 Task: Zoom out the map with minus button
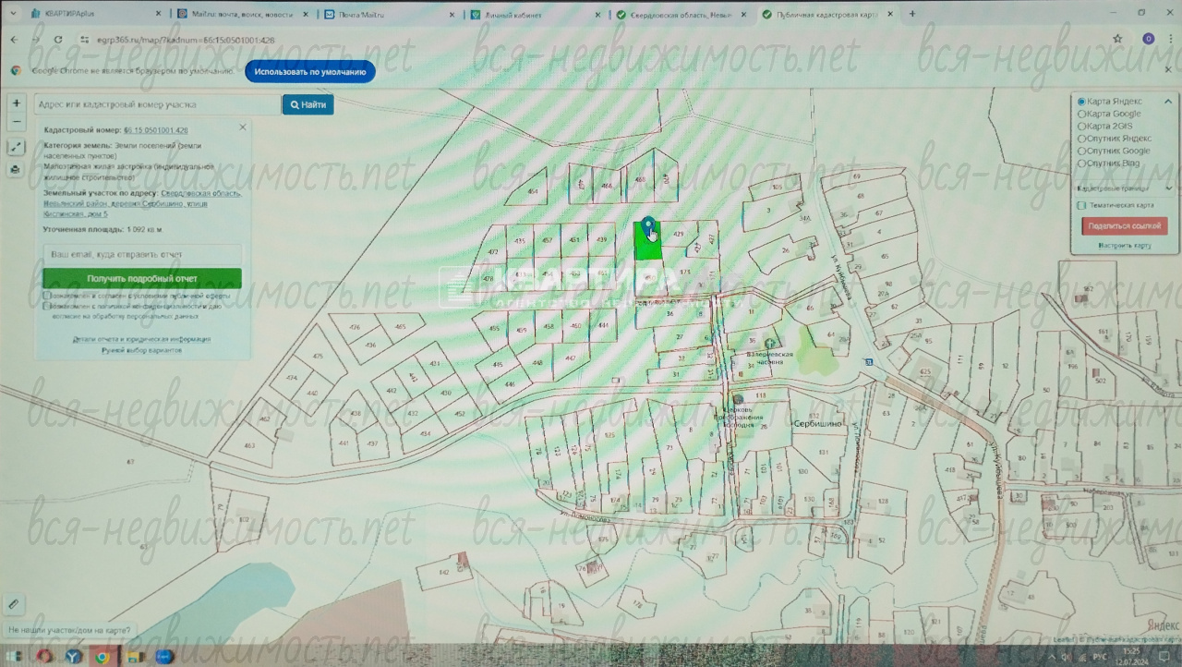[x=16, y=122]
